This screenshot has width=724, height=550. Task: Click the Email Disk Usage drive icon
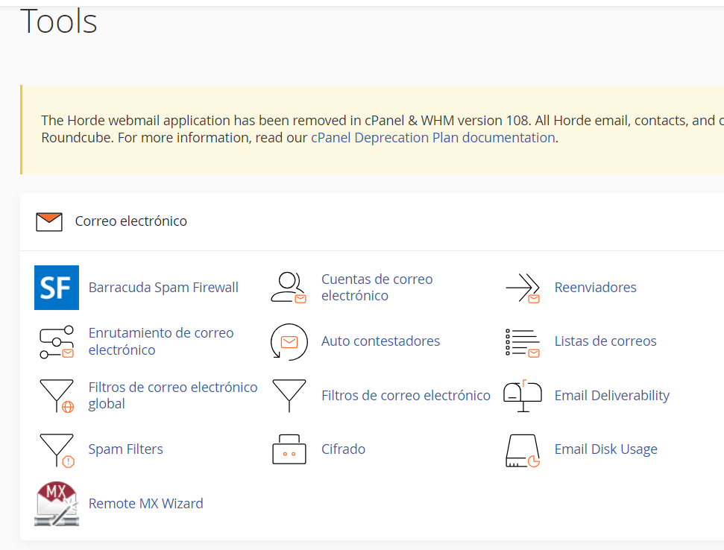coord(523,450)
